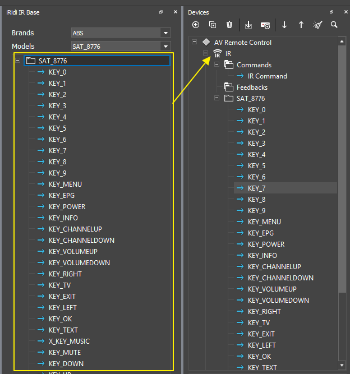The height and width of the screenshot is (374, 350).
Task: Click the Delete trash can icon
Action: [x=229, y=25]
